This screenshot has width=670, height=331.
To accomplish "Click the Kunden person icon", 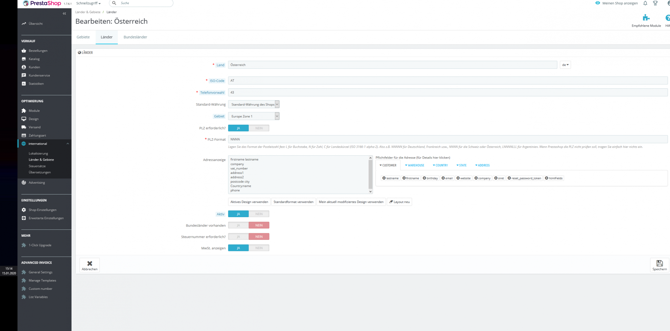I will click(x=24, y=67).
